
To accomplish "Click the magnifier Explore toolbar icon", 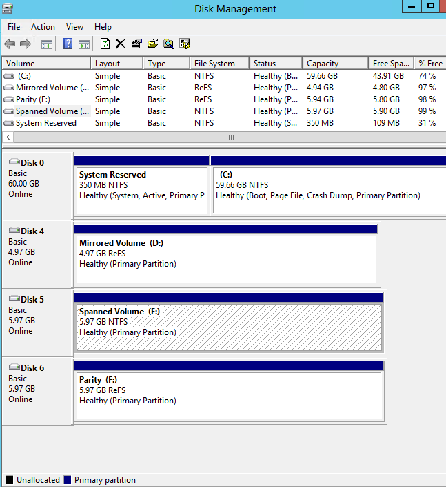I will [168, 44].
